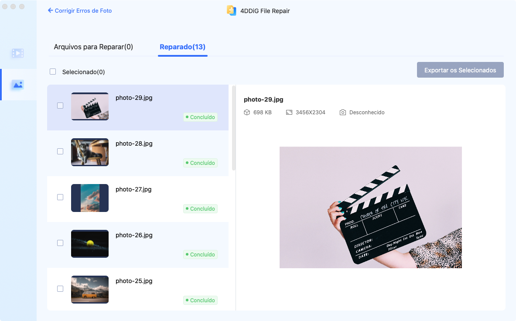This screenshot has width=516, height=321.
Task: Open the photo-28.jpg cat thumbnail
Action: click(90, 152)
